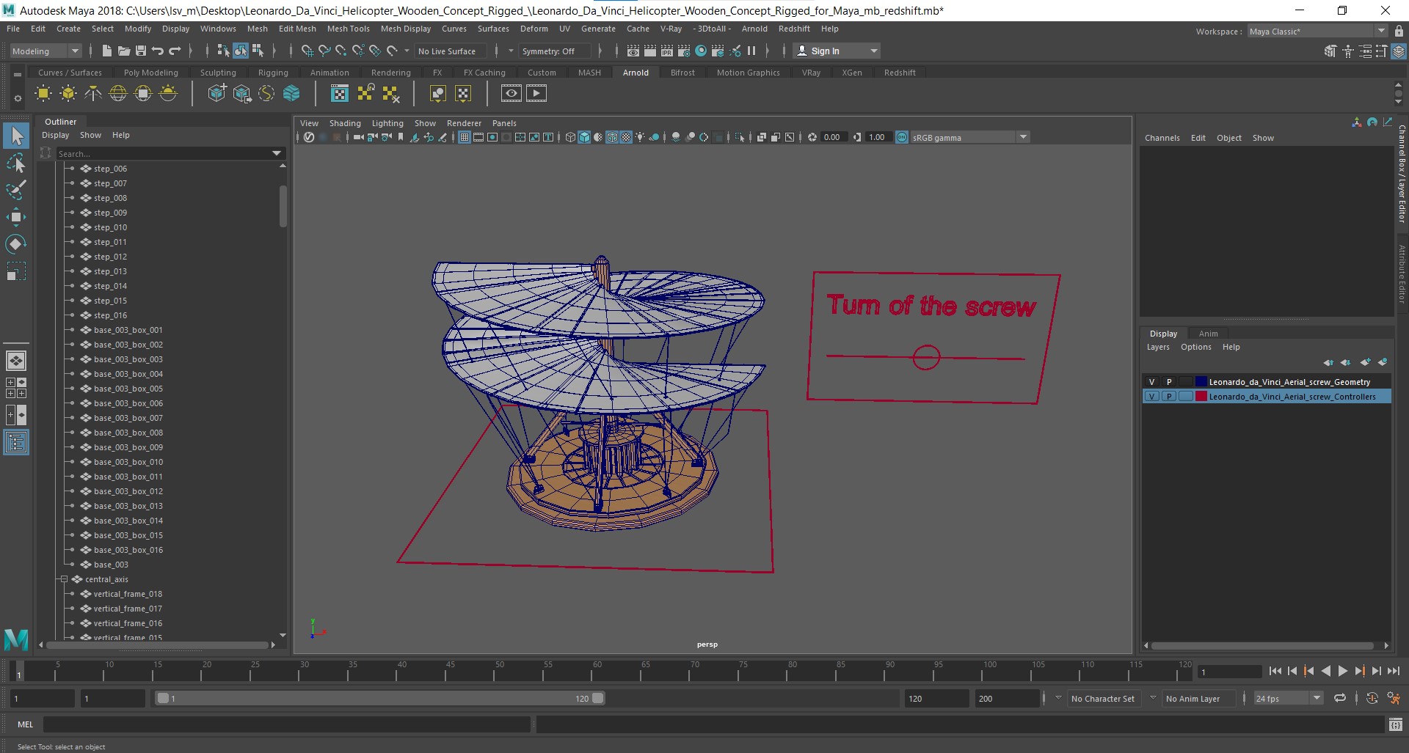Viewport: 1409px width, 753px height.
Task: Activate the Rotate tool in toolbox
Action: (16, 244)
